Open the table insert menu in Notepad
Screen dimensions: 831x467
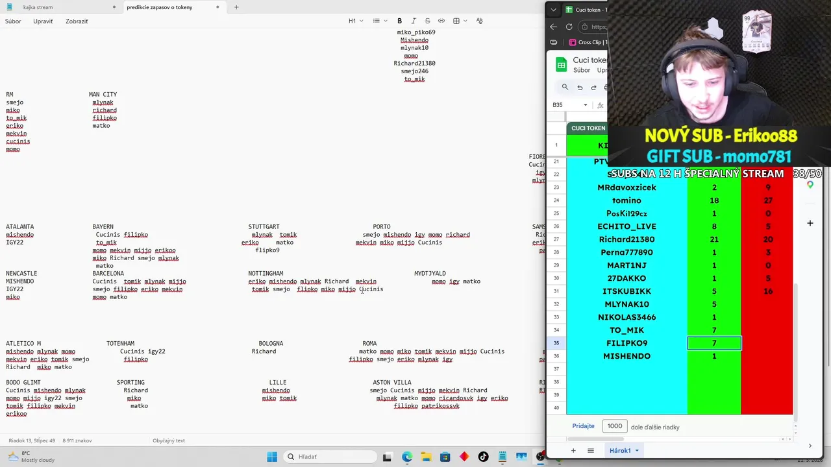coord(459,21)
